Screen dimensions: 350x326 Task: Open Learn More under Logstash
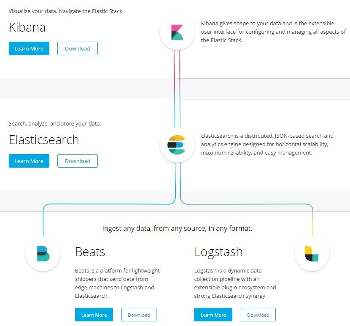point(213,315)
